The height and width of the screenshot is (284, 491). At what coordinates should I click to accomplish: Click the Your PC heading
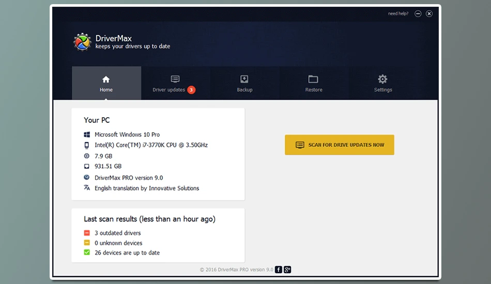(97, 120)
